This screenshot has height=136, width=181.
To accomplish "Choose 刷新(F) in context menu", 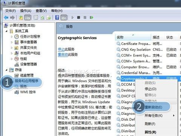I will point(150,124).
